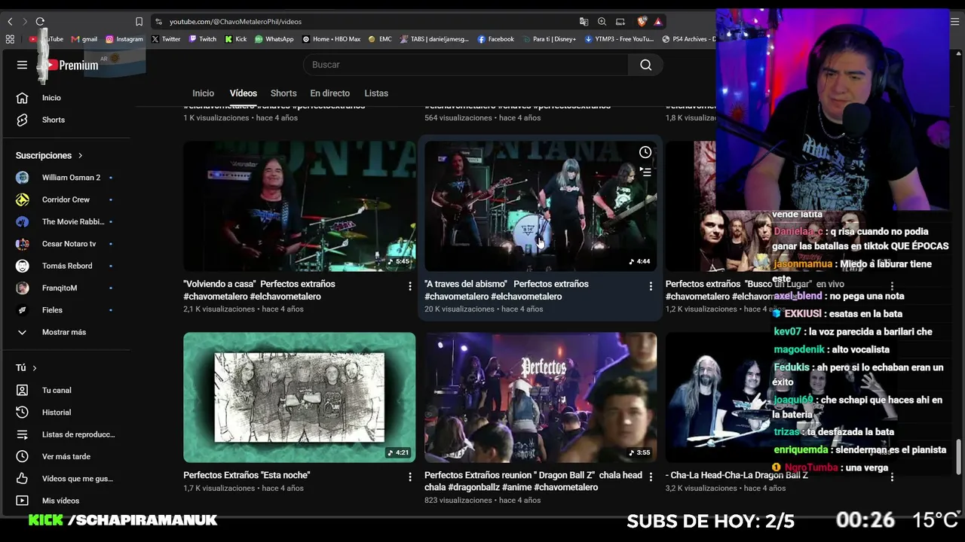Screen dimensions: 965x542
Task: Open "A traves del abismo" video title link
Action: click(507, 290)
